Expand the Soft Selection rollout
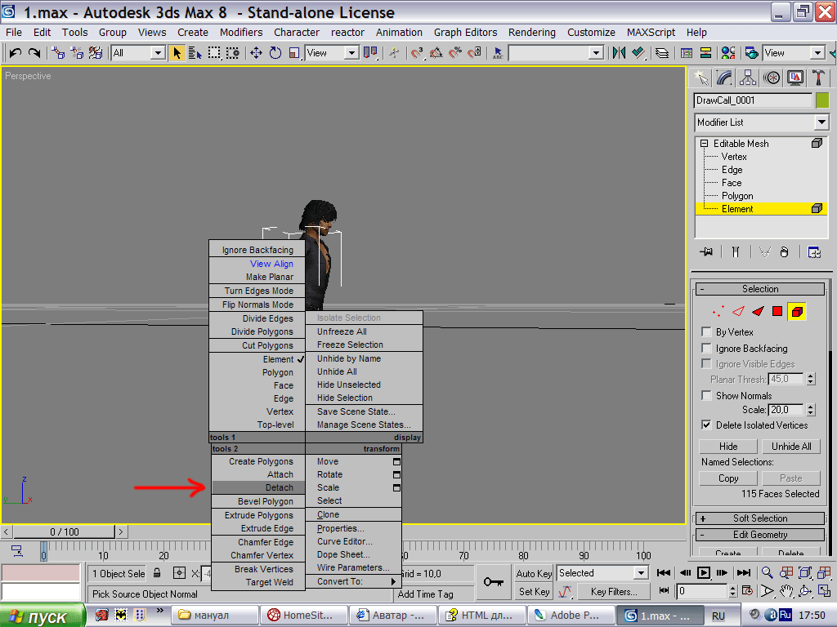The height and width of the screenshot is (627, 837). [x=760, y=518]
